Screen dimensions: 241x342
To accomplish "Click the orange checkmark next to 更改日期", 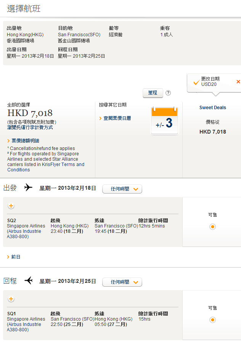I will pyautogui.click(x=196, y=82).
